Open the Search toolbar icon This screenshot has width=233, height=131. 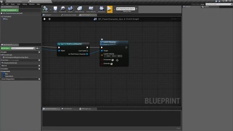[x=70, y=9]
